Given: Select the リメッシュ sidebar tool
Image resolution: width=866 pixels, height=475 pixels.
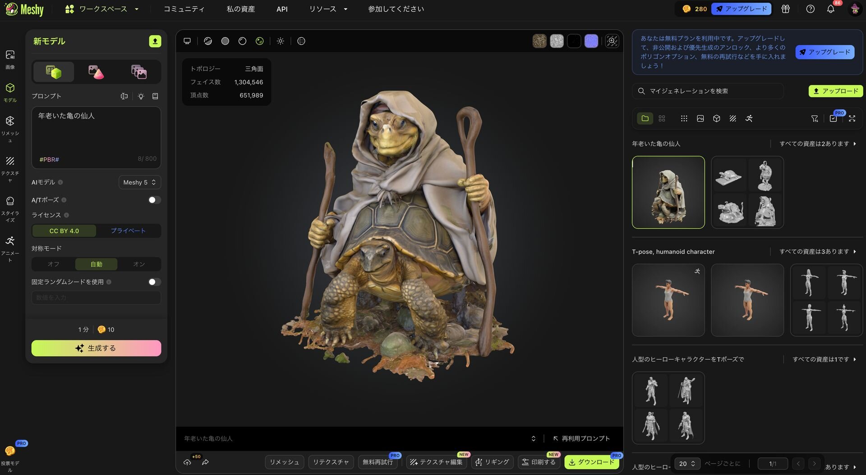Looking at the screenshot, I should pyautogui.click(x=10, y=129).
